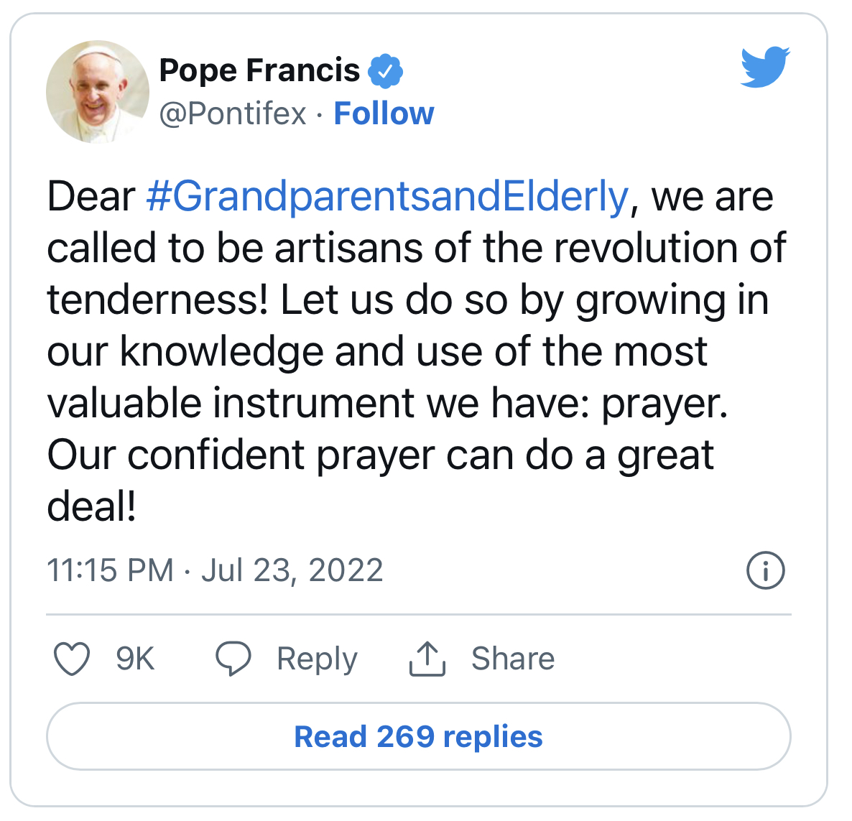This screenshot has height=821, width=852.
Task: Follow the @Pontifex account
Action: [x=384, y=113]
